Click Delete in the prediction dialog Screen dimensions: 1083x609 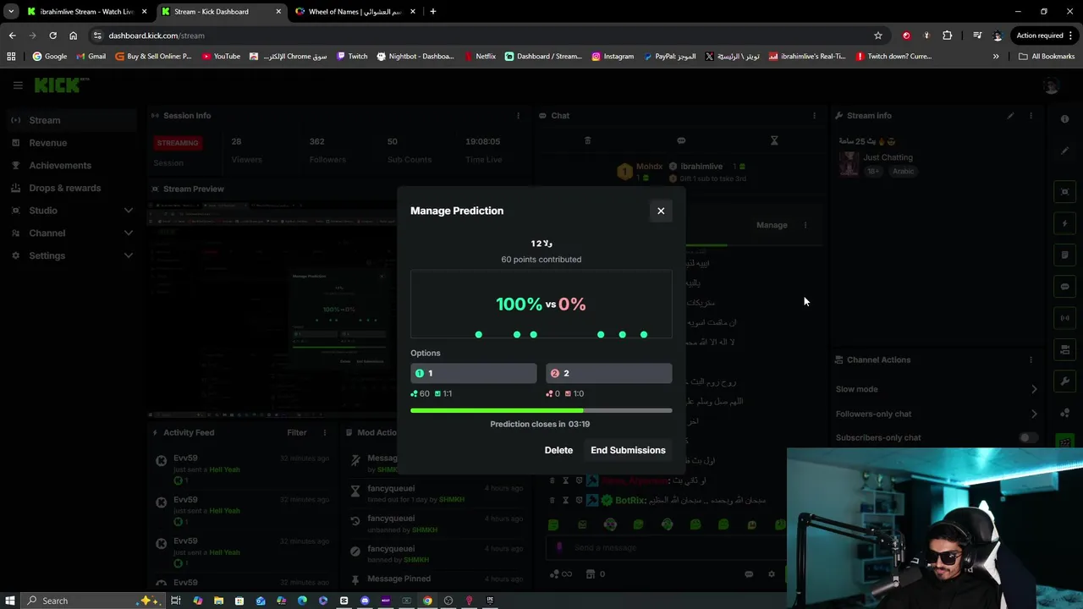coord(558,450)
